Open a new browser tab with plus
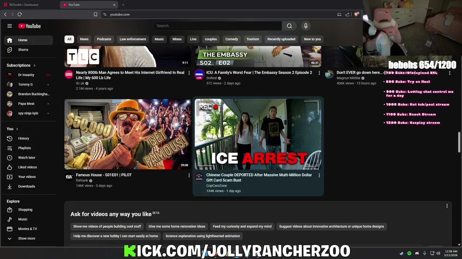Viewport: 462px width, 259px height. 123,5
